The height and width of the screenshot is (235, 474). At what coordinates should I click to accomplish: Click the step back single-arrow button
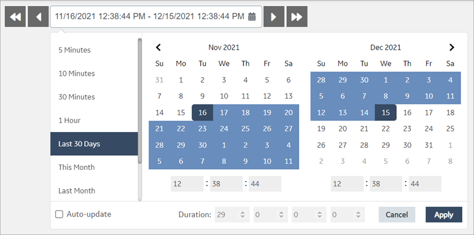tap(39, 17)
